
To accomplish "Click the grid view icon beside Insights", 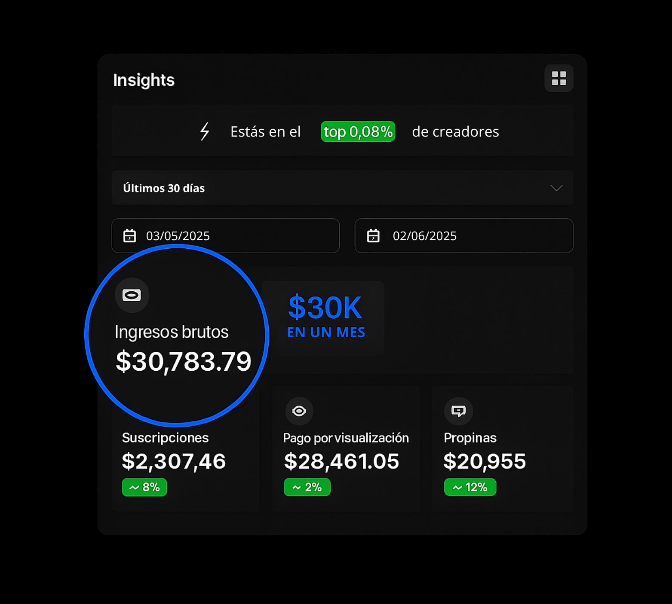I will 558,78.
